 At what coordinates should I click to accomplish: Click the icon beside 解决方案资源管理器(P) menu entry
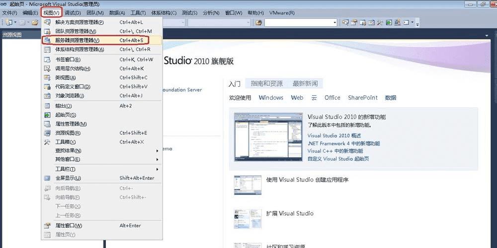[47, 22]
